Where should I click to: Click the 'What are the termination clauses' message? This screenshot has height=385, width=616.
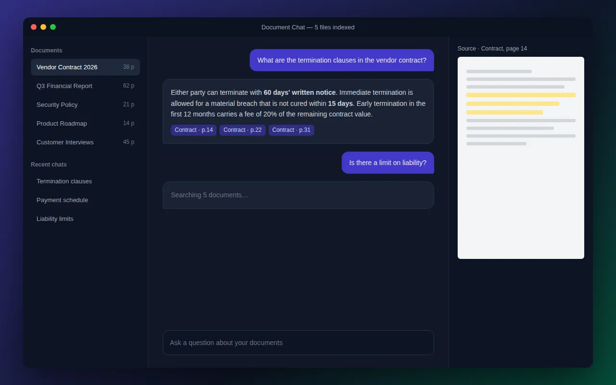[x=342, y=60]
